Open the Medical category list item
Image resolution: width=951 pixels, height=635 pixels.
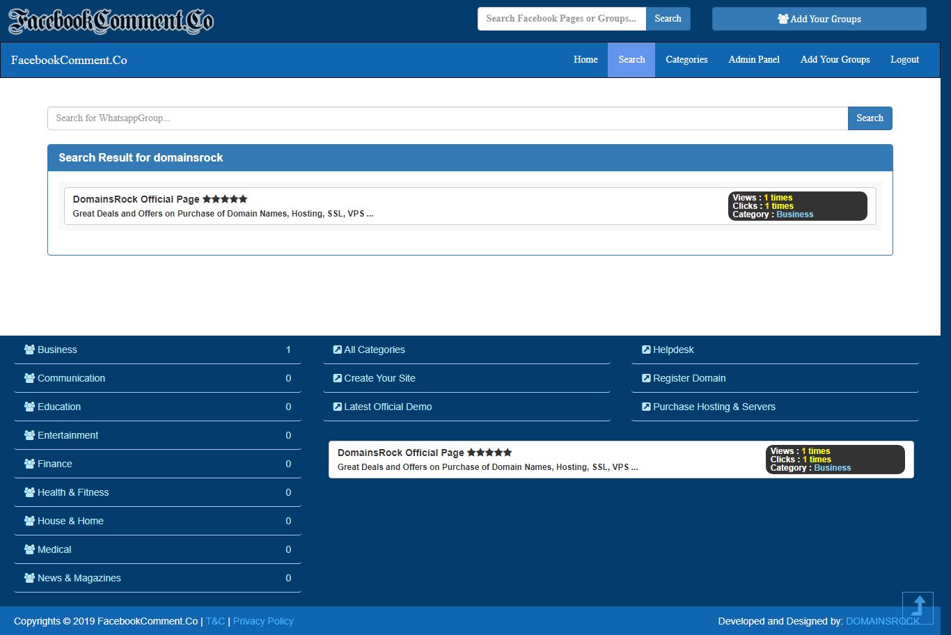(157, 549)
